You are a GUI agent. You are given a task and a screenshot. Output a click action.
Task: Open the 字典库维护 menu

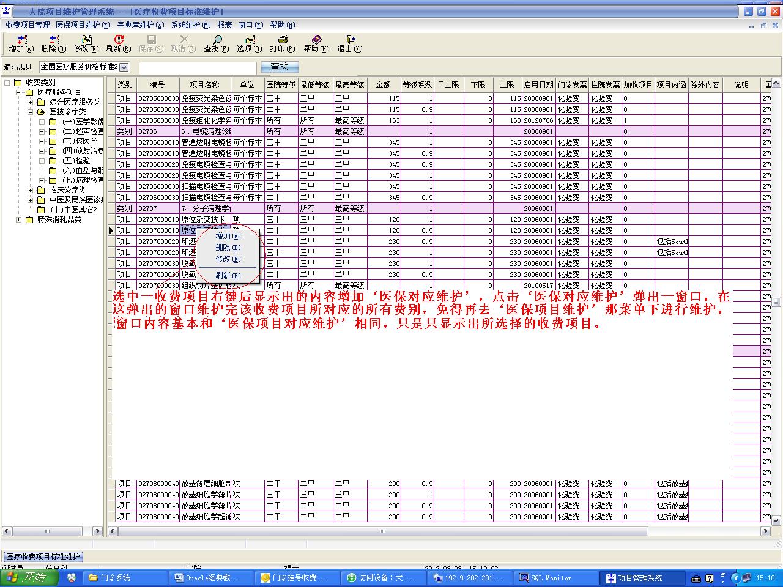point(140,25)
